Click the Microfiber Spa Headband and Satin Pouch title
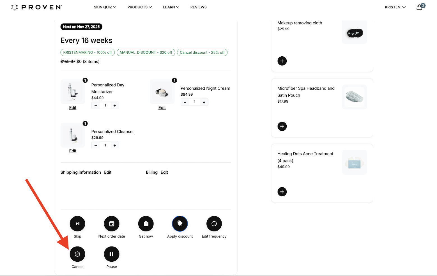 pos(306,92)
